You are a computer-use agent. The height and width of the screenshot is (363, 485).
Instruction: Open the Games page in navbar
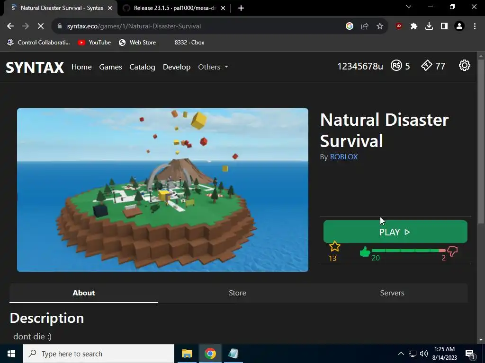click(110, 67)
